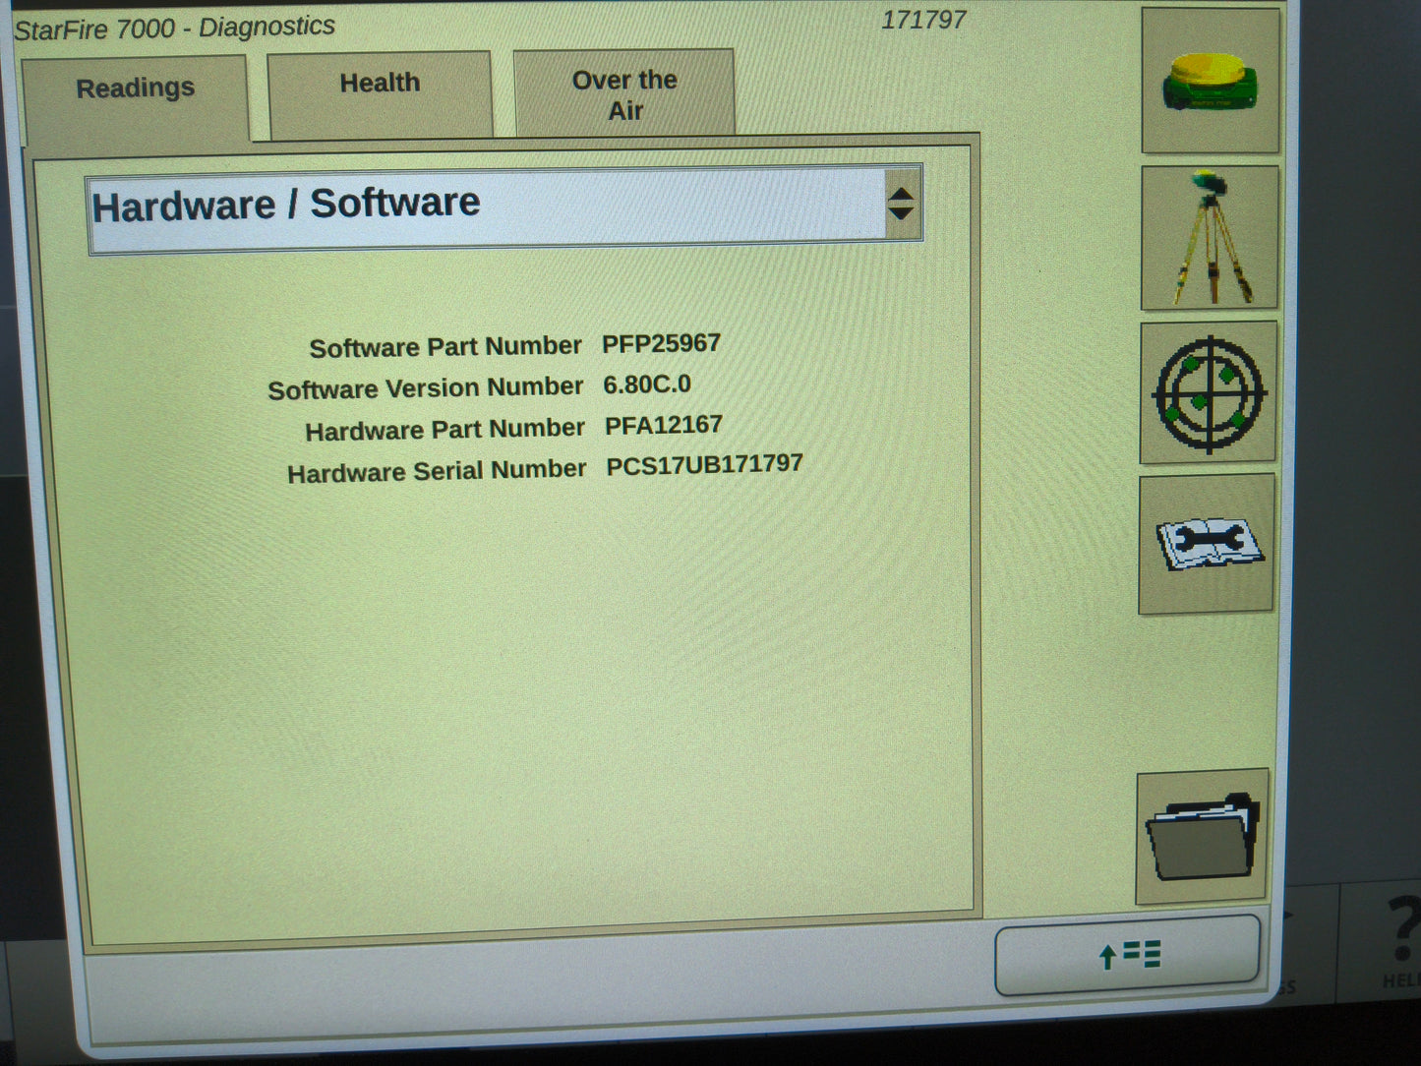Open the Over the Air tab
Viewport: 1421px width, 1066px height.
click(623, 94)
